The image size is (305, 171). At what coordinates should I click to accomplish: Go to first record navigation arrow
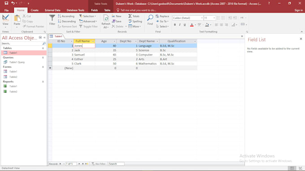coord(60,164)
